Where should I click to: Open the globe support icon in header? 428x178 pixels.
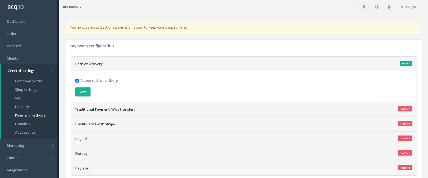(377, 7)
